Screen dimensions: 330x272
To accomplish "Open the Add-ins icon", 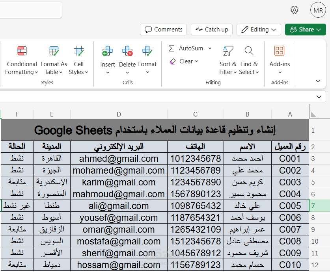I will click(x=279, y=51).
